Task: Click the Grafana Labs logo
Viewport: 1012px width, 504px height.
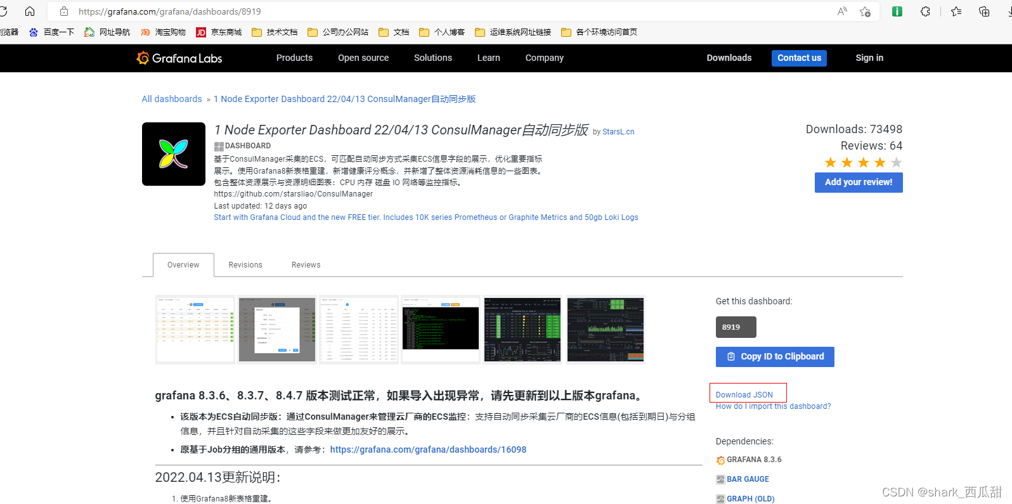Action: coord(179,58)
